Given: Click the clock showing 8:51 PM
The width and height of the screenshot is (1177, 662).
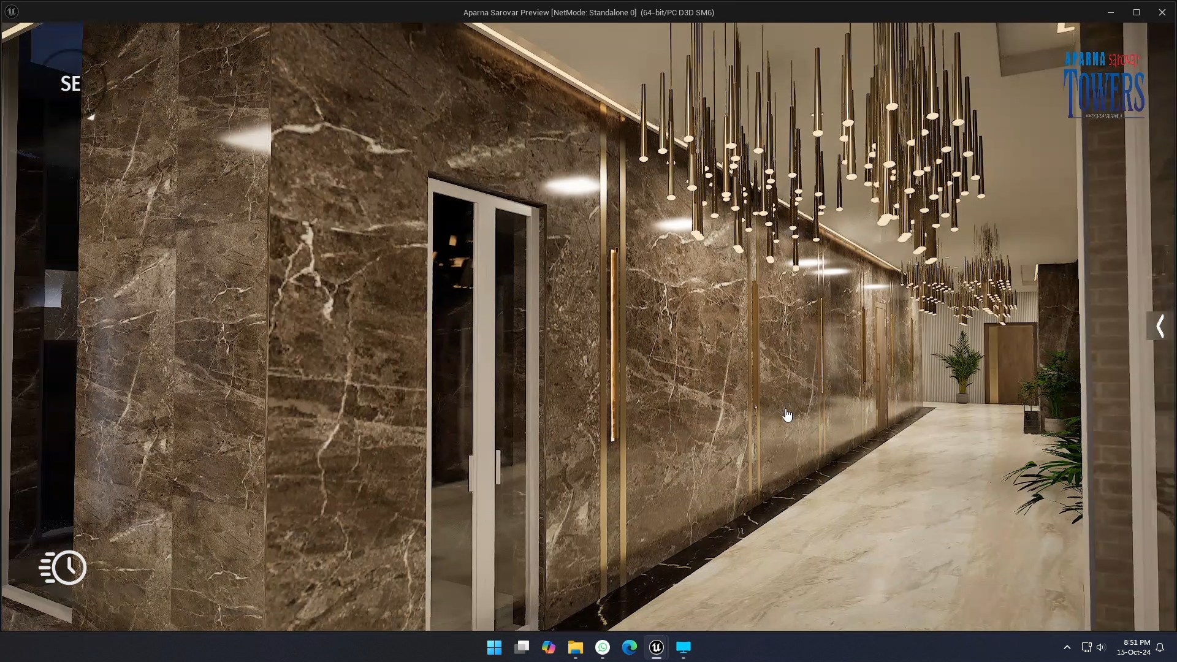Looking at the screenshot, I should pos(1135,647).
